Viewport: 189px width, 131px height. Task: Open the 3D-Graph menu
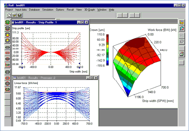90,10
